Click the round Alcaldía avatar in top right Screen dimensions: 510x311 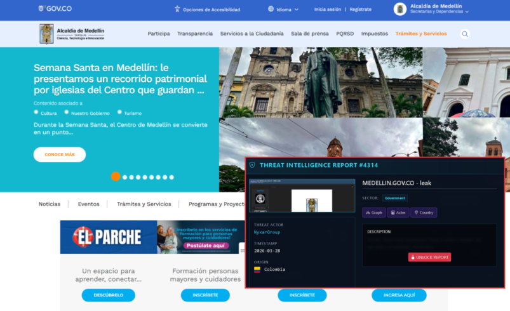point(400,9)
